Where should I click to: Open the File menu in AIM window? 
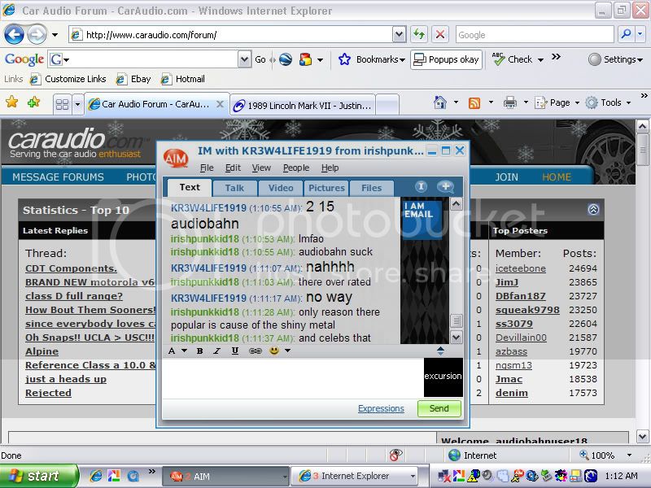pyautogui.click(x=207, y=168)
